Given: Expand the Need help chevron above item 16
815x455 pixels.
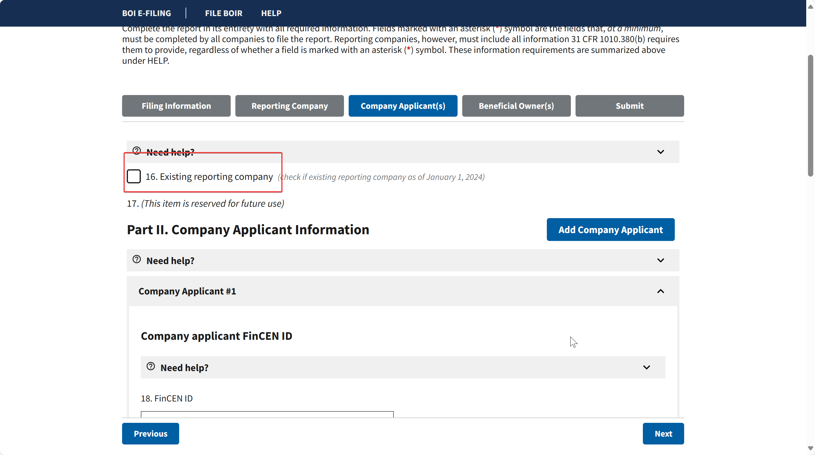Looking at the screenshot, I should pyautogui.click(x=661, y=152).
